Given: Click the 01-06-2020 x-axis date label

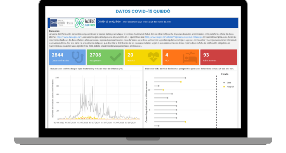Looking at the screenshot, I should 83,123.
